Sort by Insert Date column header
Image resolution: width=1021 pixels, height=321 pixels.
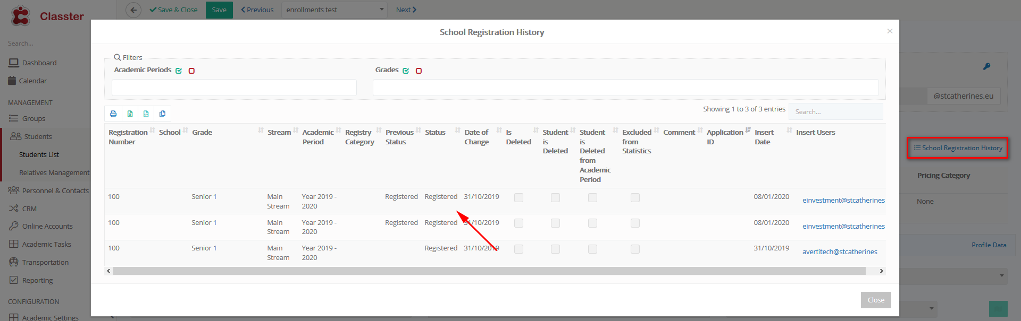point(764,137)
